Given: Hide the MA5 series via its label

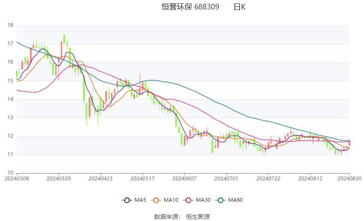Looking at the screenshot, I should (140, 200).
